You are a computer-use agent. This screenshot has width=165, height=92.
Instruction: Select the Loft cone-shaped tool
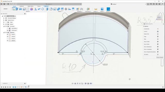pyautogui.click(x=35, y=9)
